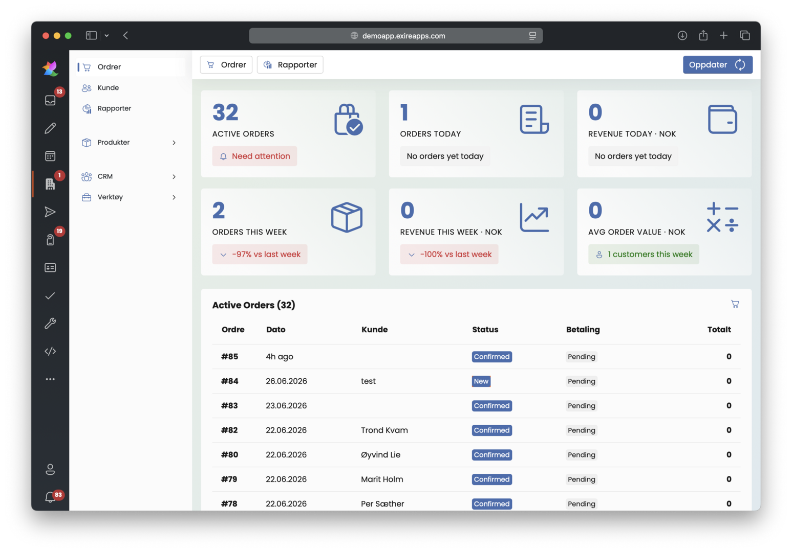Open the building icon with 1 badge
The image size is (792, 552).
click(50, 184)
